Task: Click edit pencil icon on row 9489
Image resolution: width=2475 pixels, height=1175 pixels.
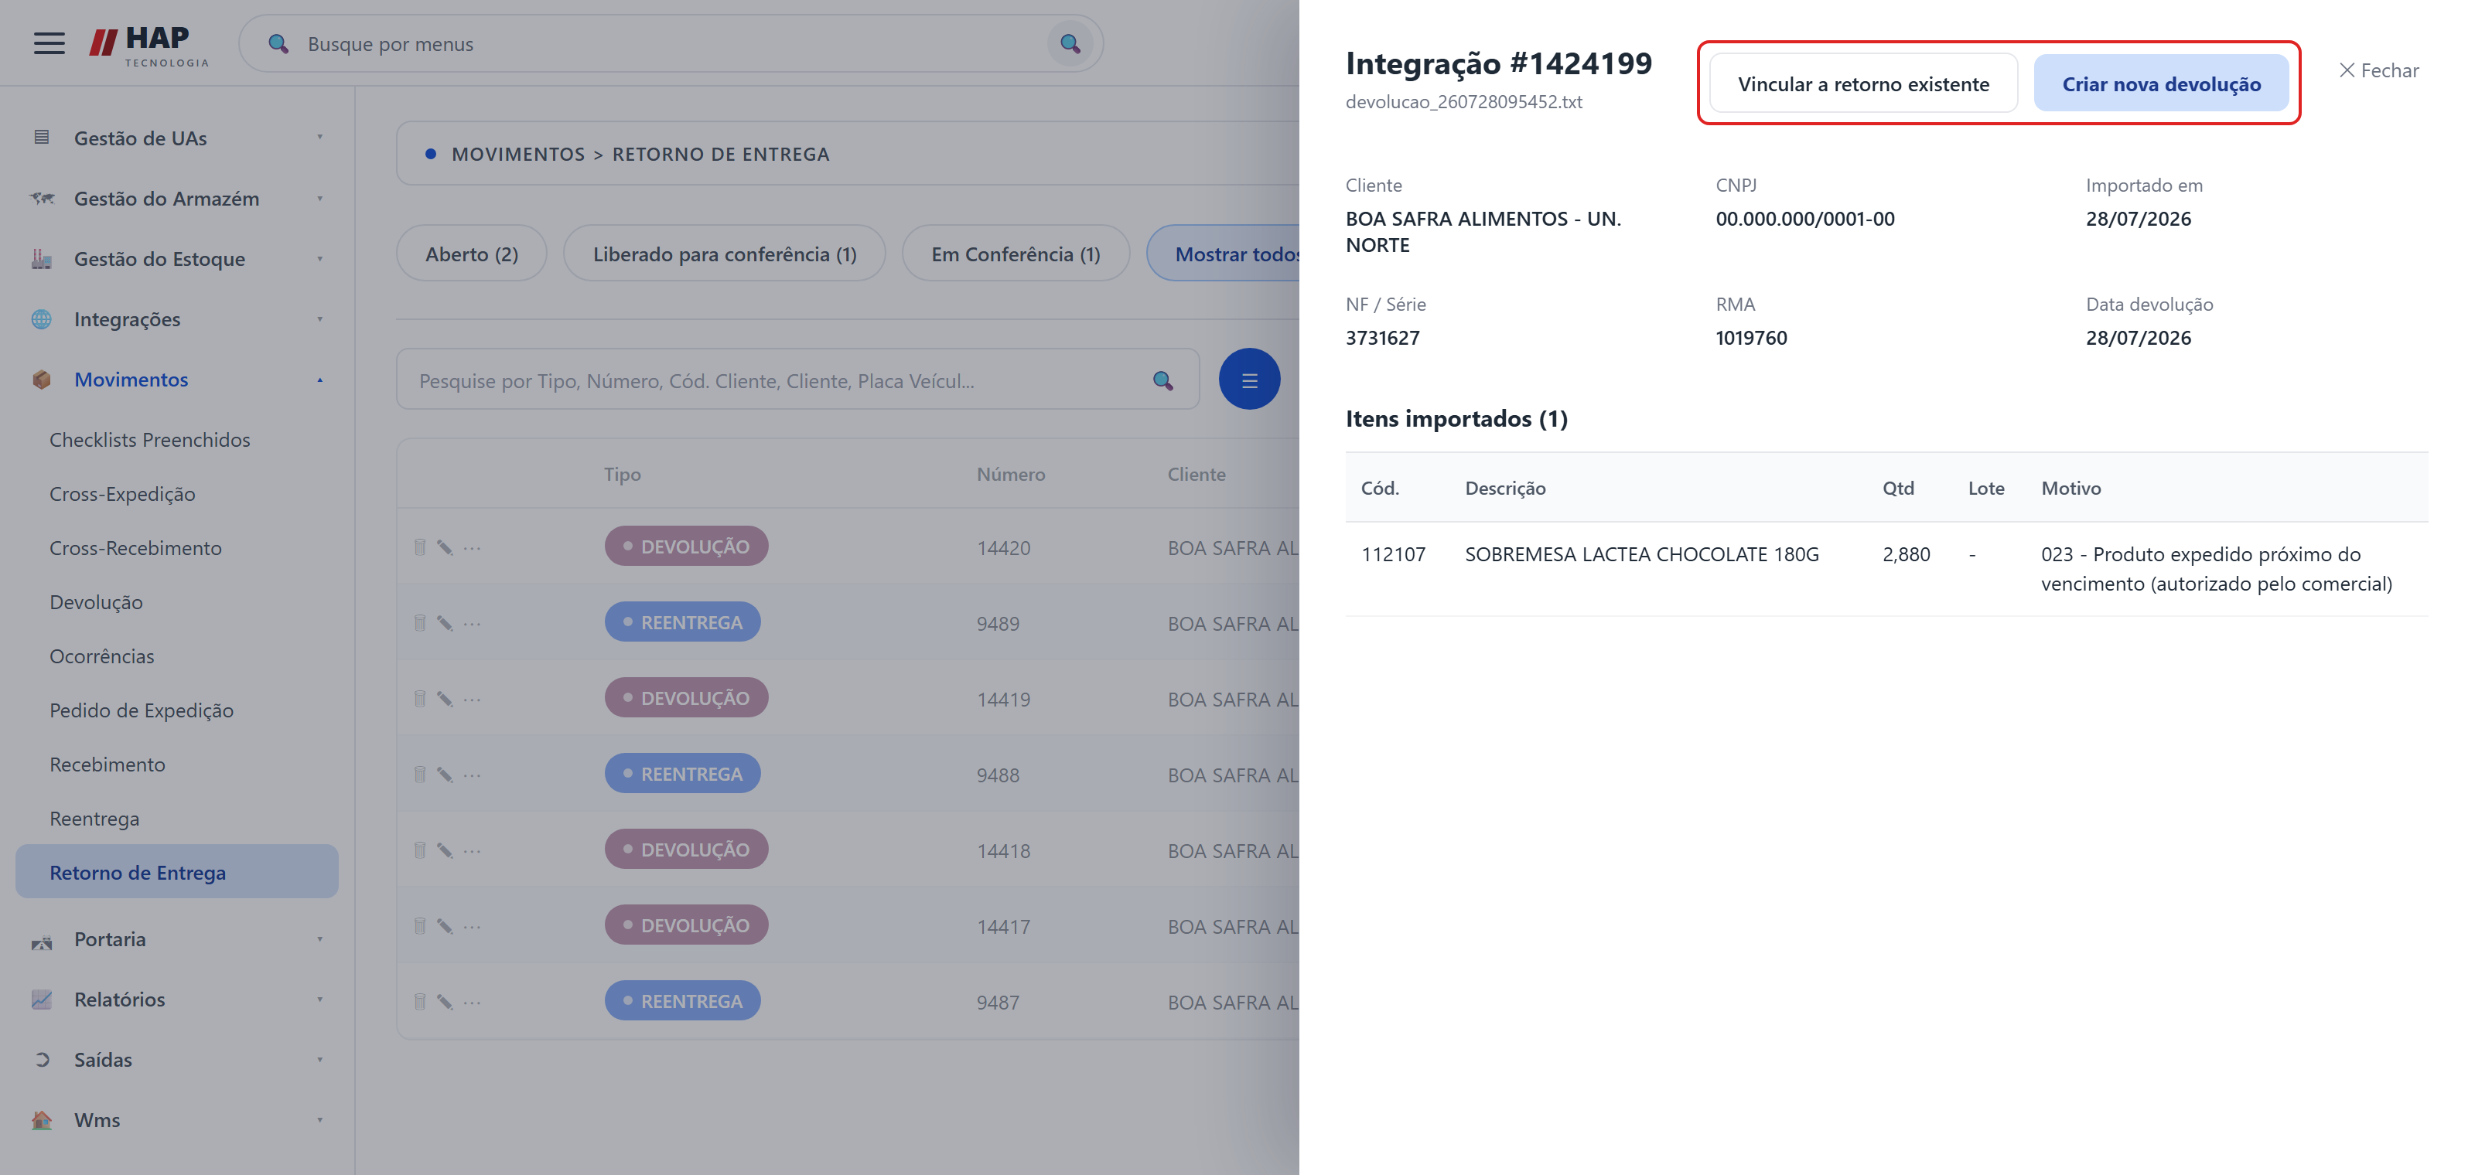Action: pos(445,623)
